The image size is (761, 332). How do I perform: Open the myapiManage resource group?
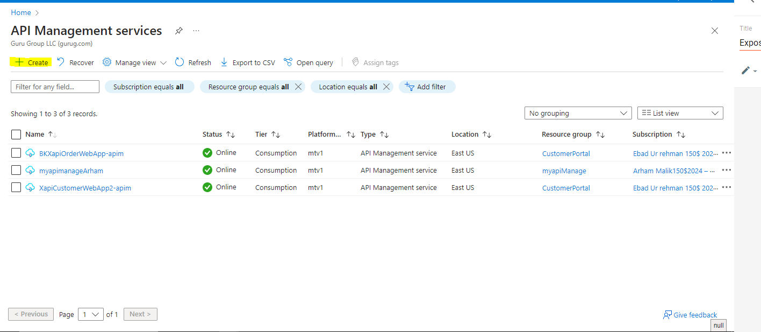564,171
